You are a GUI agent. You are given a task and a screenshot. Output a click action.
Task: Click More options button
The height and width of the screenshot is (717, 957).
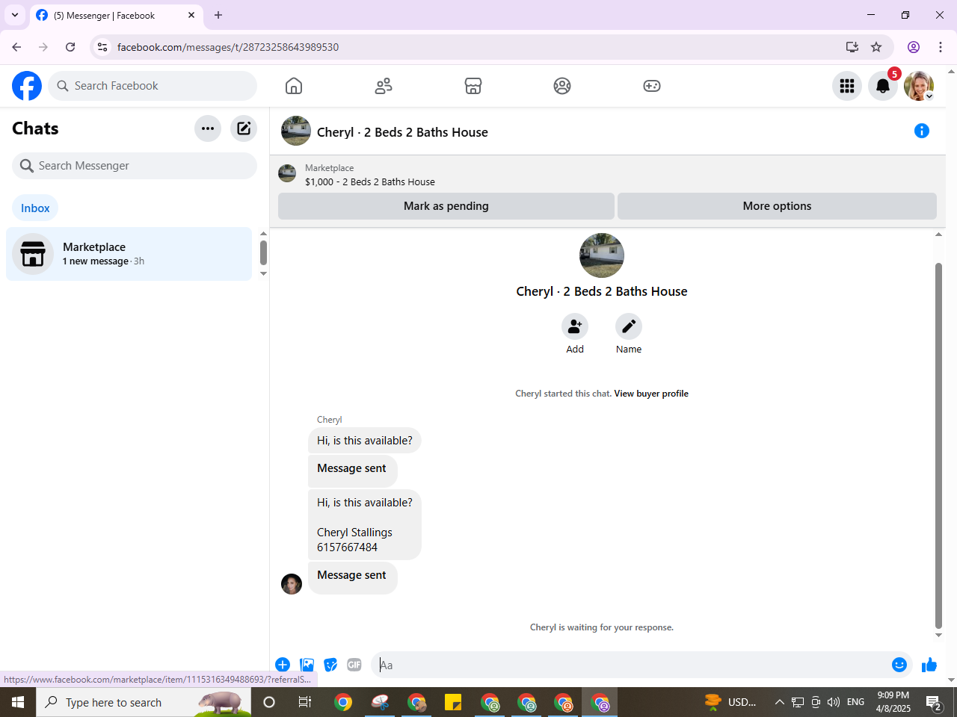coord(777,206)
